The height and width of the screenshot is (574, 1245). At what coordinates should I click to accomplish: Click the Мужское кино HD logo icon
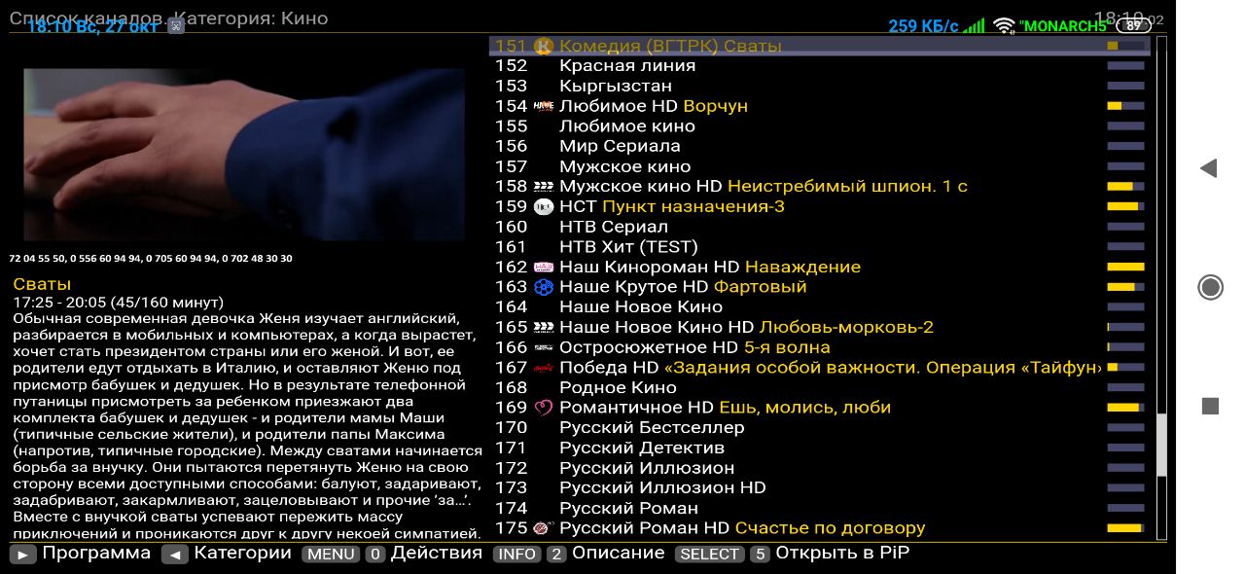[x=544, y=186]
